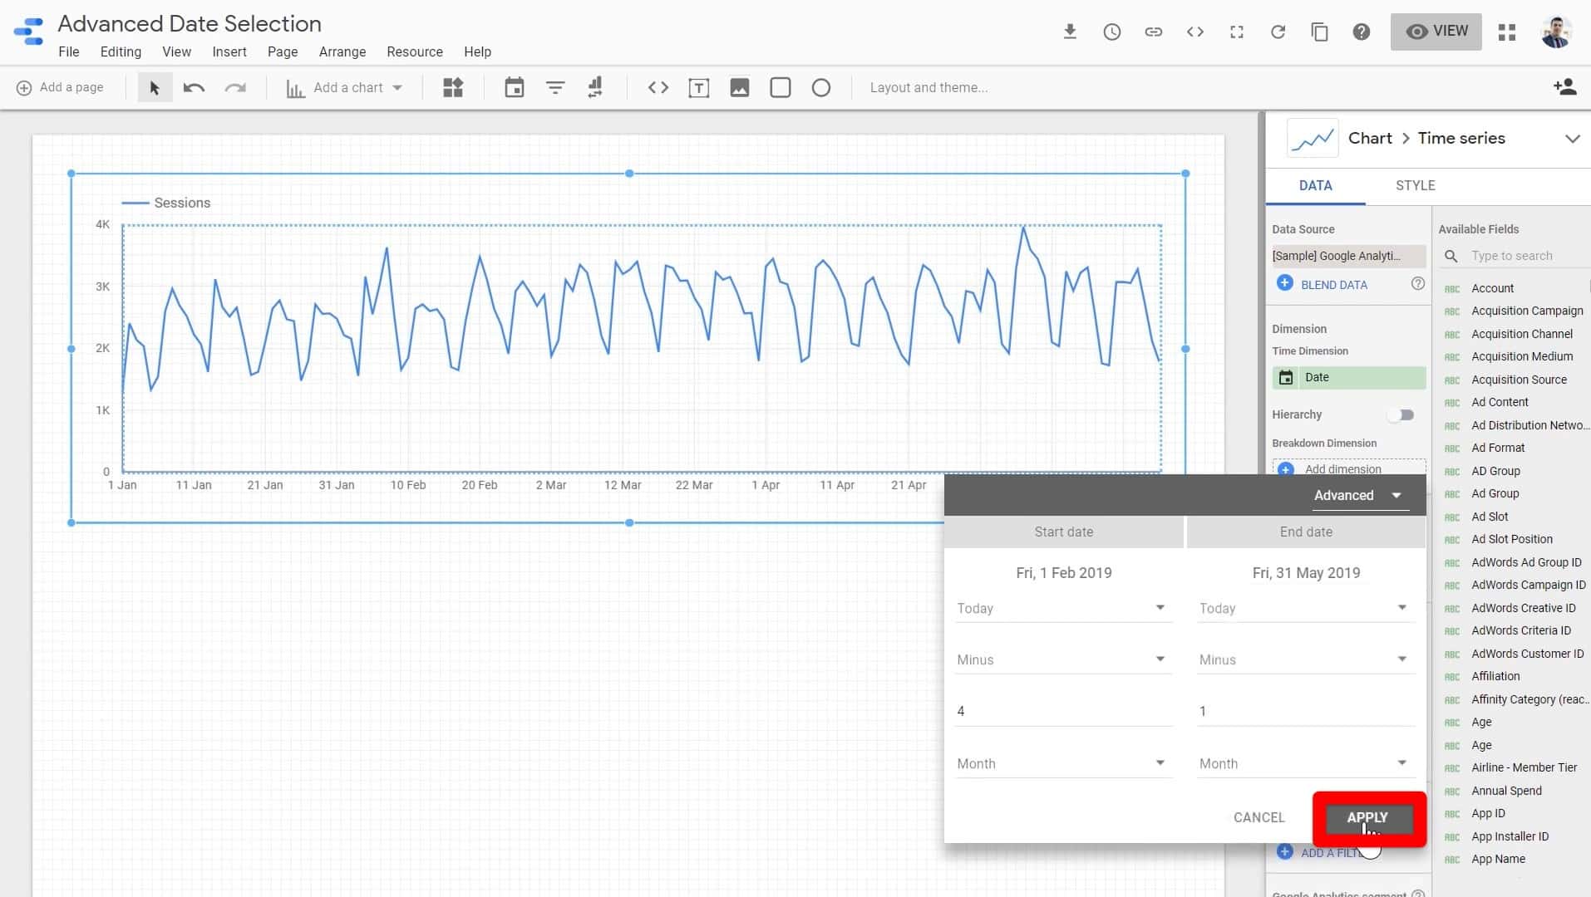1591x897 pixels.
Task: Switch to the STYLE tab
Action: pyautogui.click(x=1416, y=185)
